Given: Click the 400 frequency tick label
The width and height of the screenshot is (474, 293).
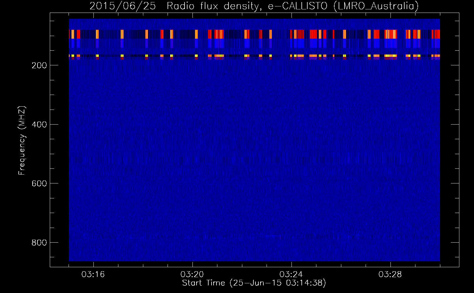Looking at the screenshot, I should (x=39, y=125).
